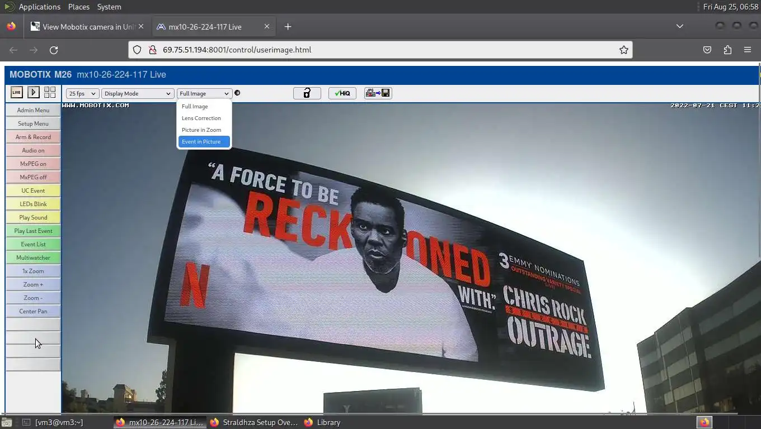
Task: Close the View Mobotix camera tab
Action: point(141,26)
